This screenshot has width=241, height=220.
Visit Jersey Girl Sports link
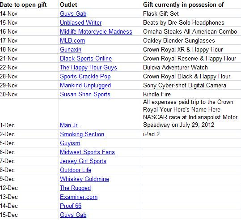pos(83,161)
